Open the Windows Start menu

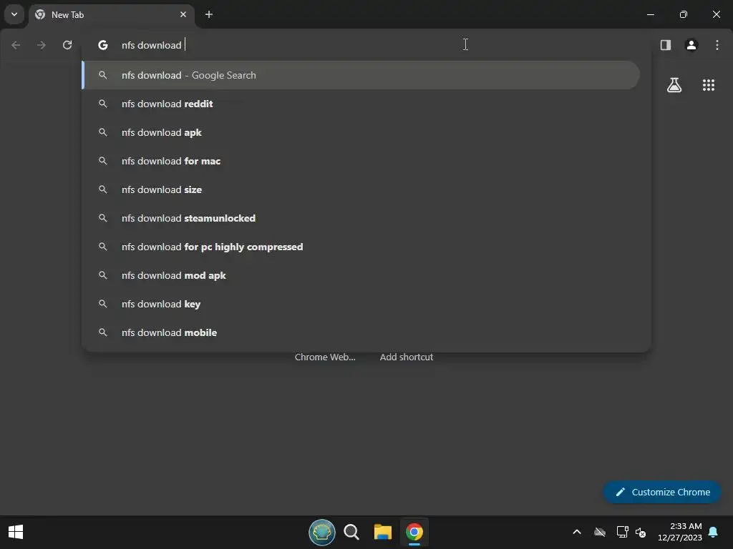(16, 532)
